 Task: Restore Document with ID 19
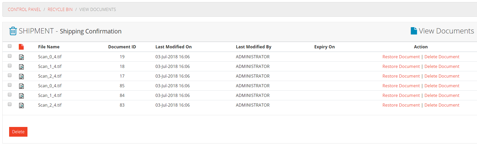[x=401, y=57]
